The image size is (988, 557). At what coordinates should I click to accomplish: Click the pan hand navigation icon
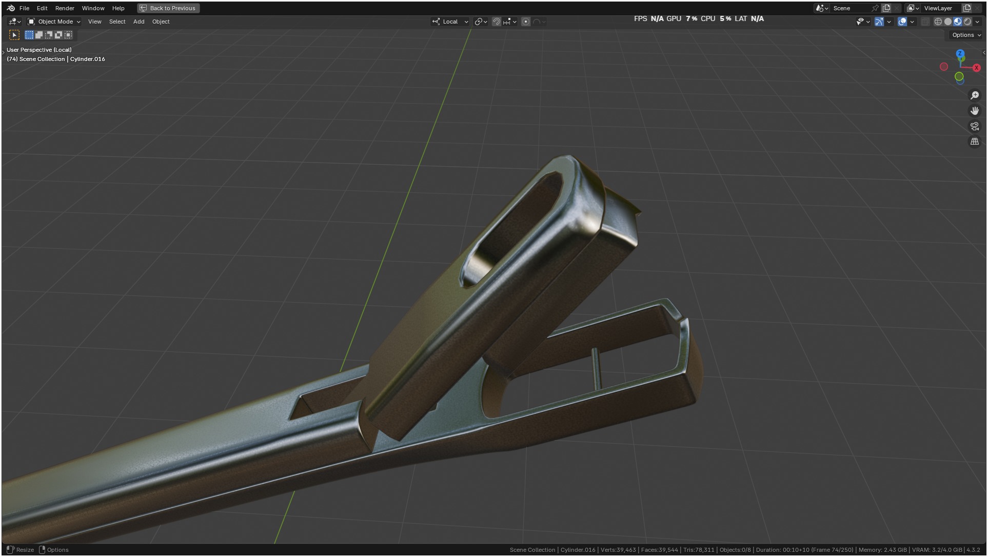pos(975,111)
